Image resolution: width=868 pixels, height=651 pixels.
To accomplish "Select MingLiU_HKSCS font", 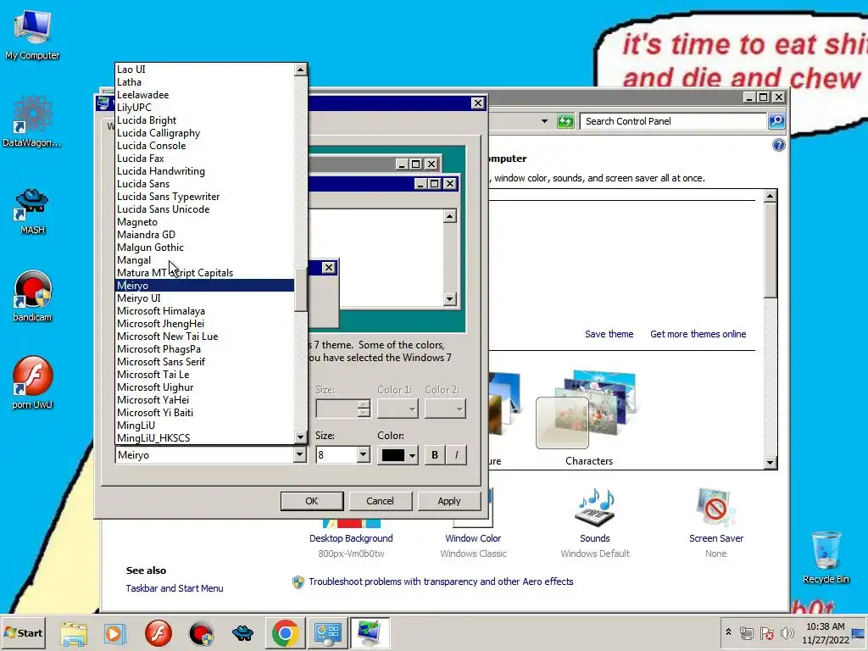I will click(204, 438).
